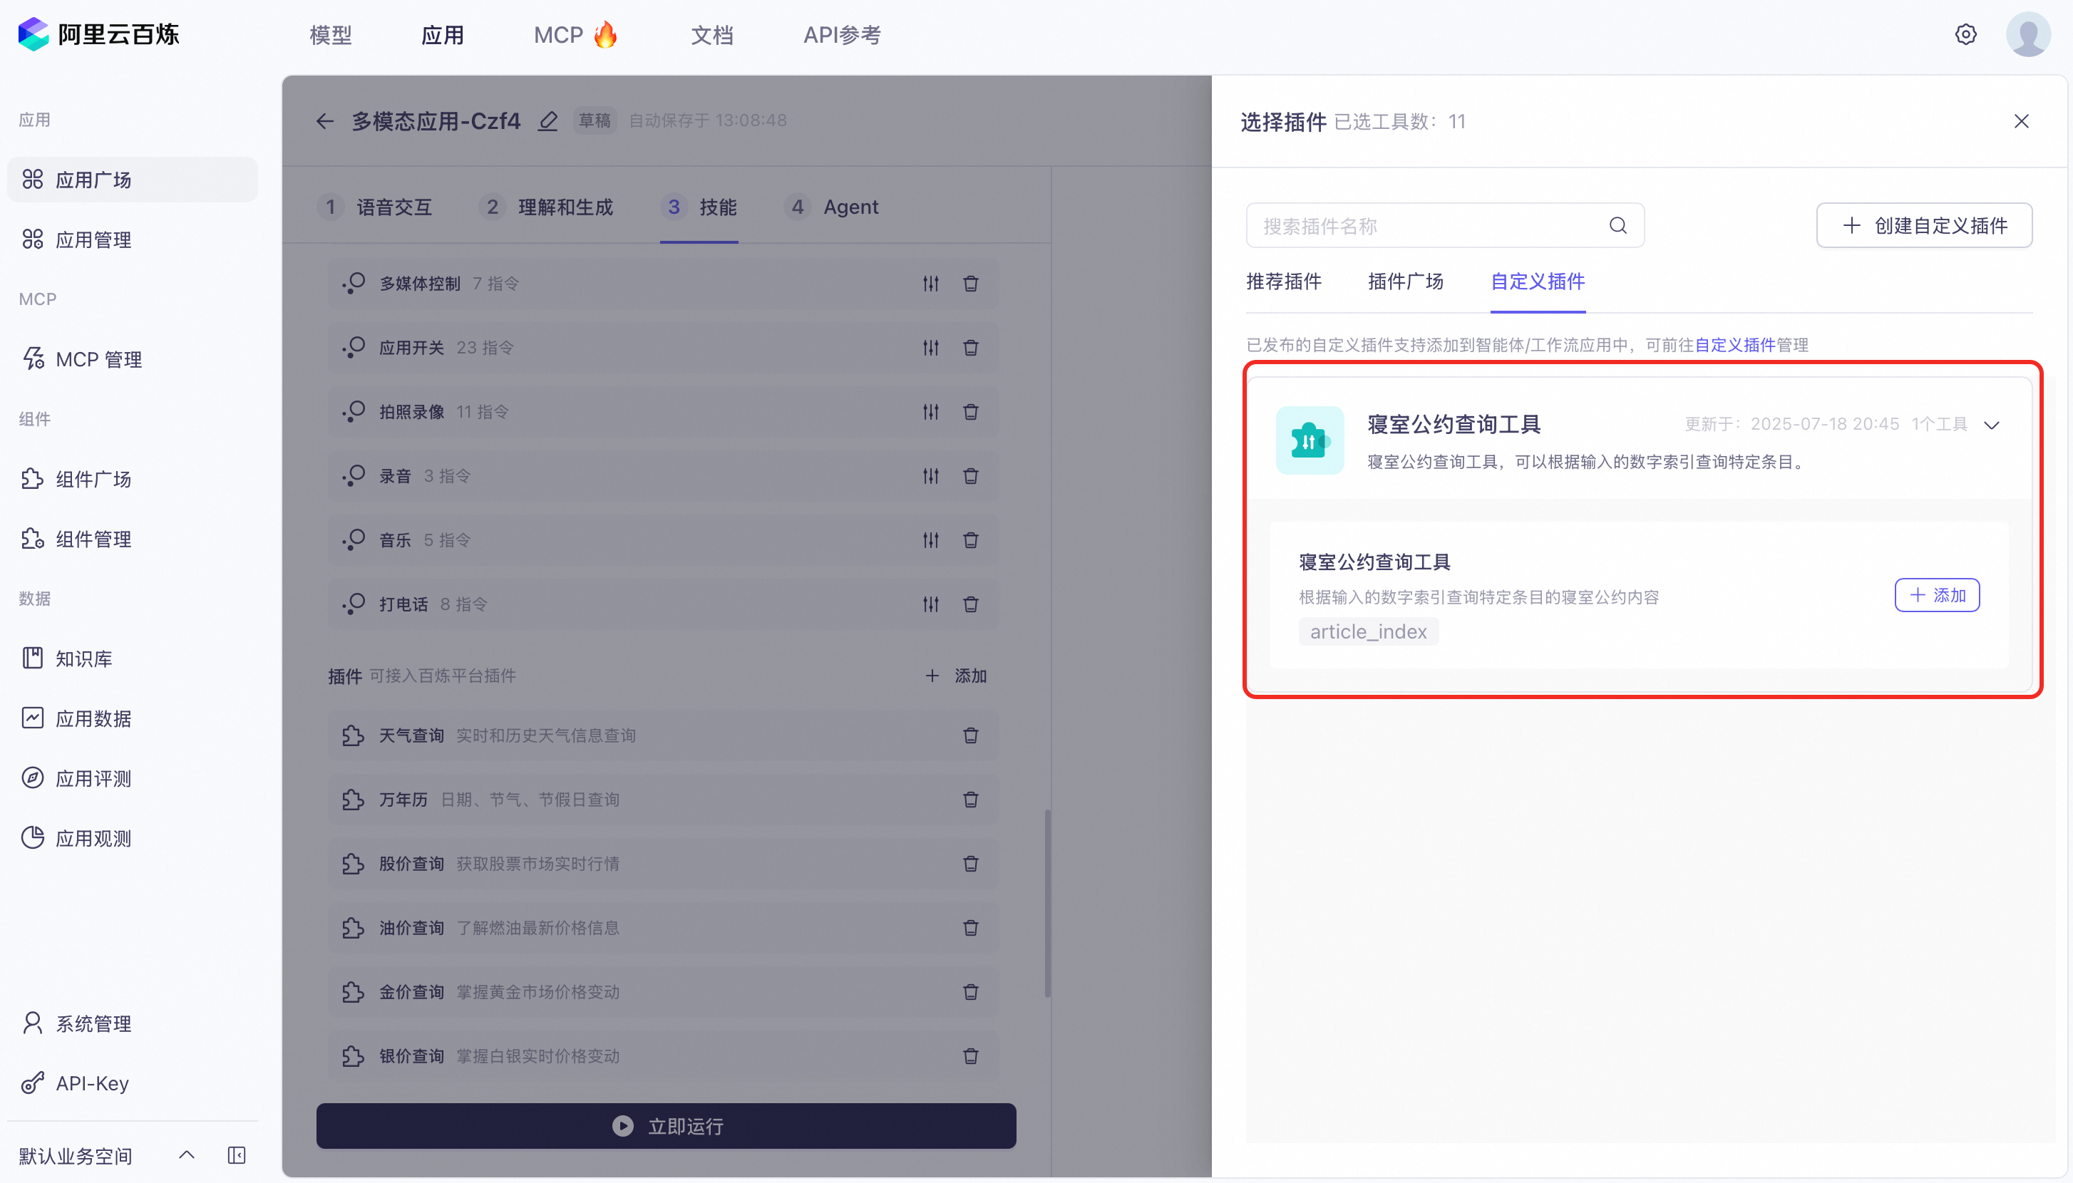Delete the 天气查询 plugin via trash icon

click(x=970, y=735)
